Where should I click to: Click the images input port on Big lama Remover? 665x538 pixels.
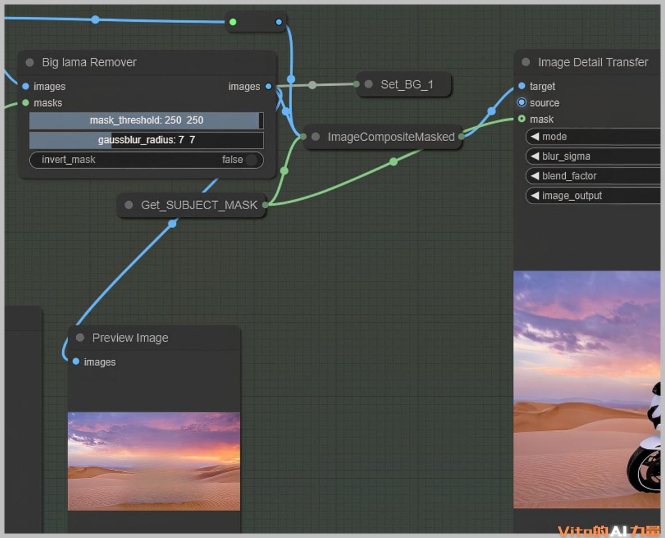(x=25, y=86)
